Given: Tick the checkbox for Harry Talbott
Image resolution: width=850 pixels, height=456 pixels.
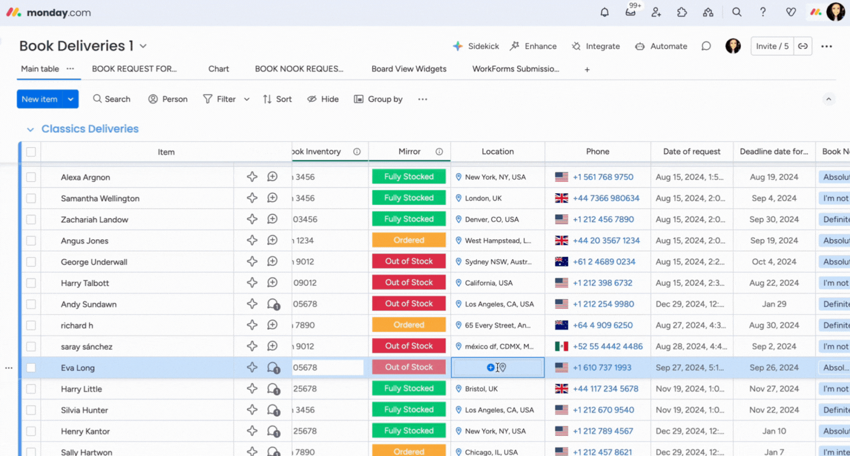Looking at the screenshot, I should coord(31,283).
